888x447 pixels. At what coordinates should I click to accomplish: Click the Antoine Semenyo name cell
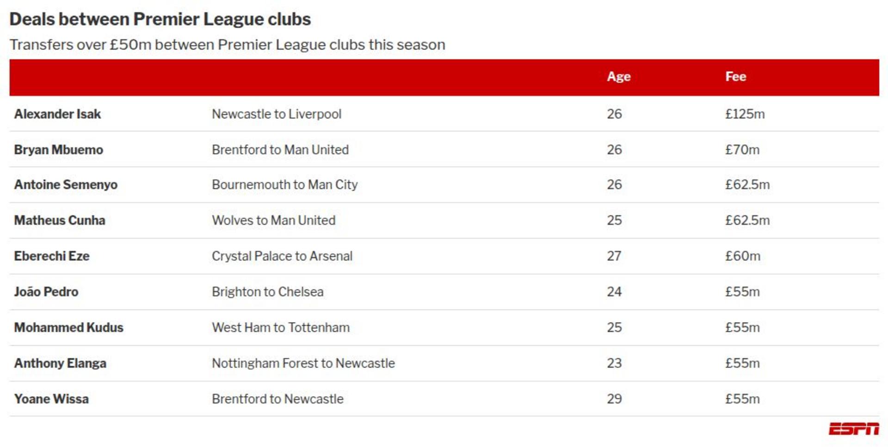point(66,185)
